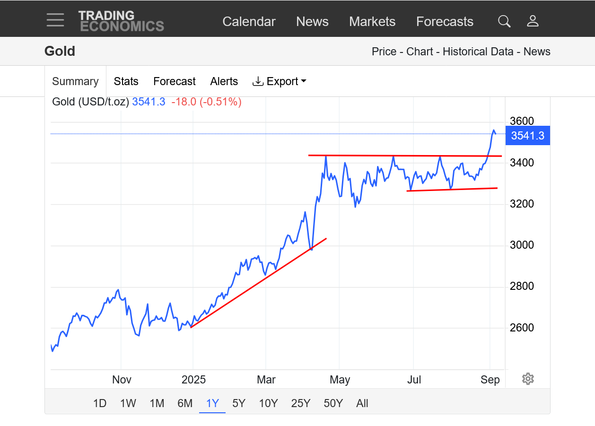
Task: Select the 25Y time range
Action: click(x=301, y=403)
